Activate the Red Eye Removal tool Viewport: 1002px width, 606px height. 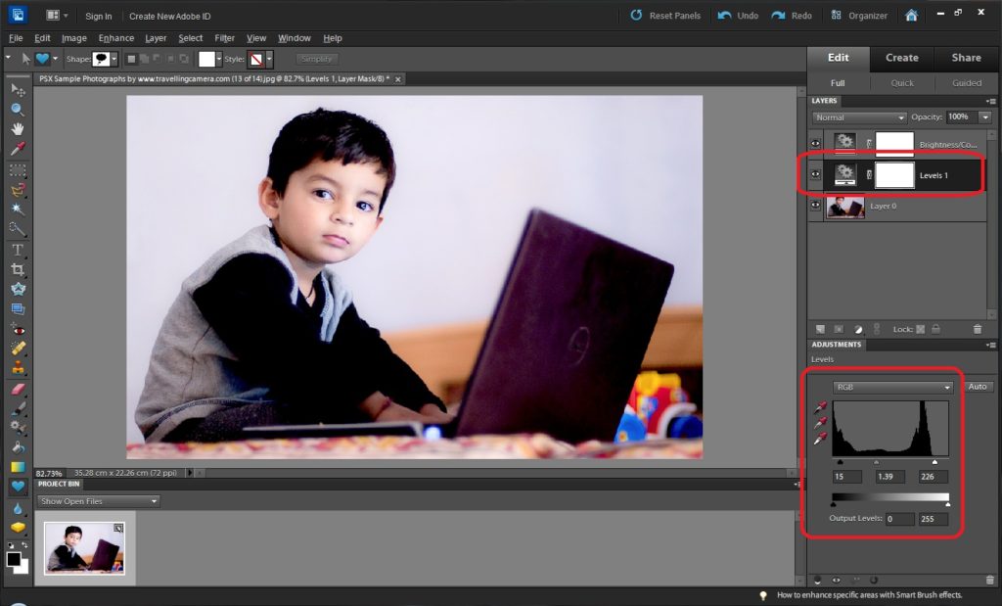point(16,331)
